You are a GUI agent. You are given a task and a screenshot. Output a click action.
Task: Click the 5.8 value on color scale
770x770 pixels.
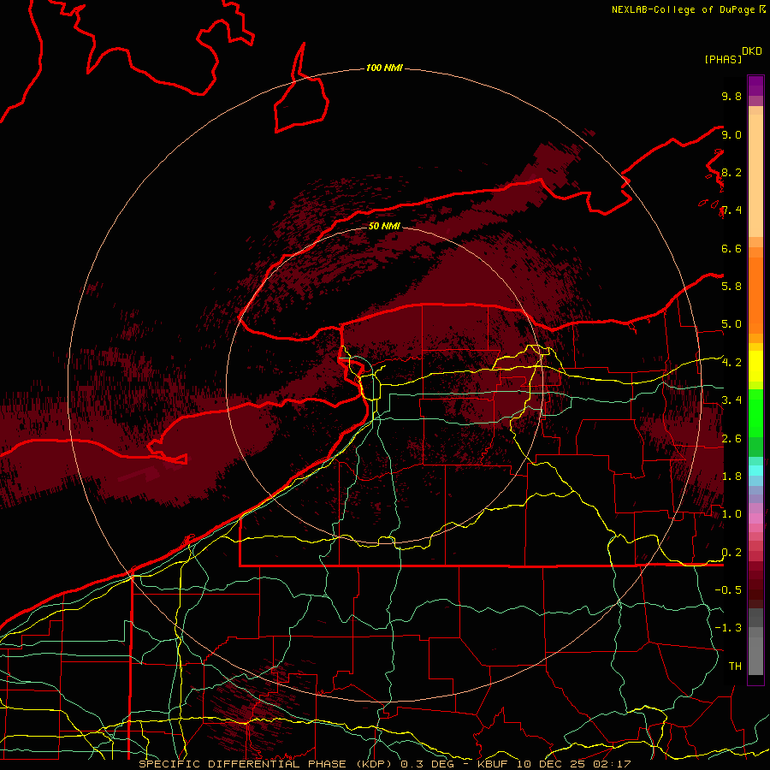tap(731, 287)
